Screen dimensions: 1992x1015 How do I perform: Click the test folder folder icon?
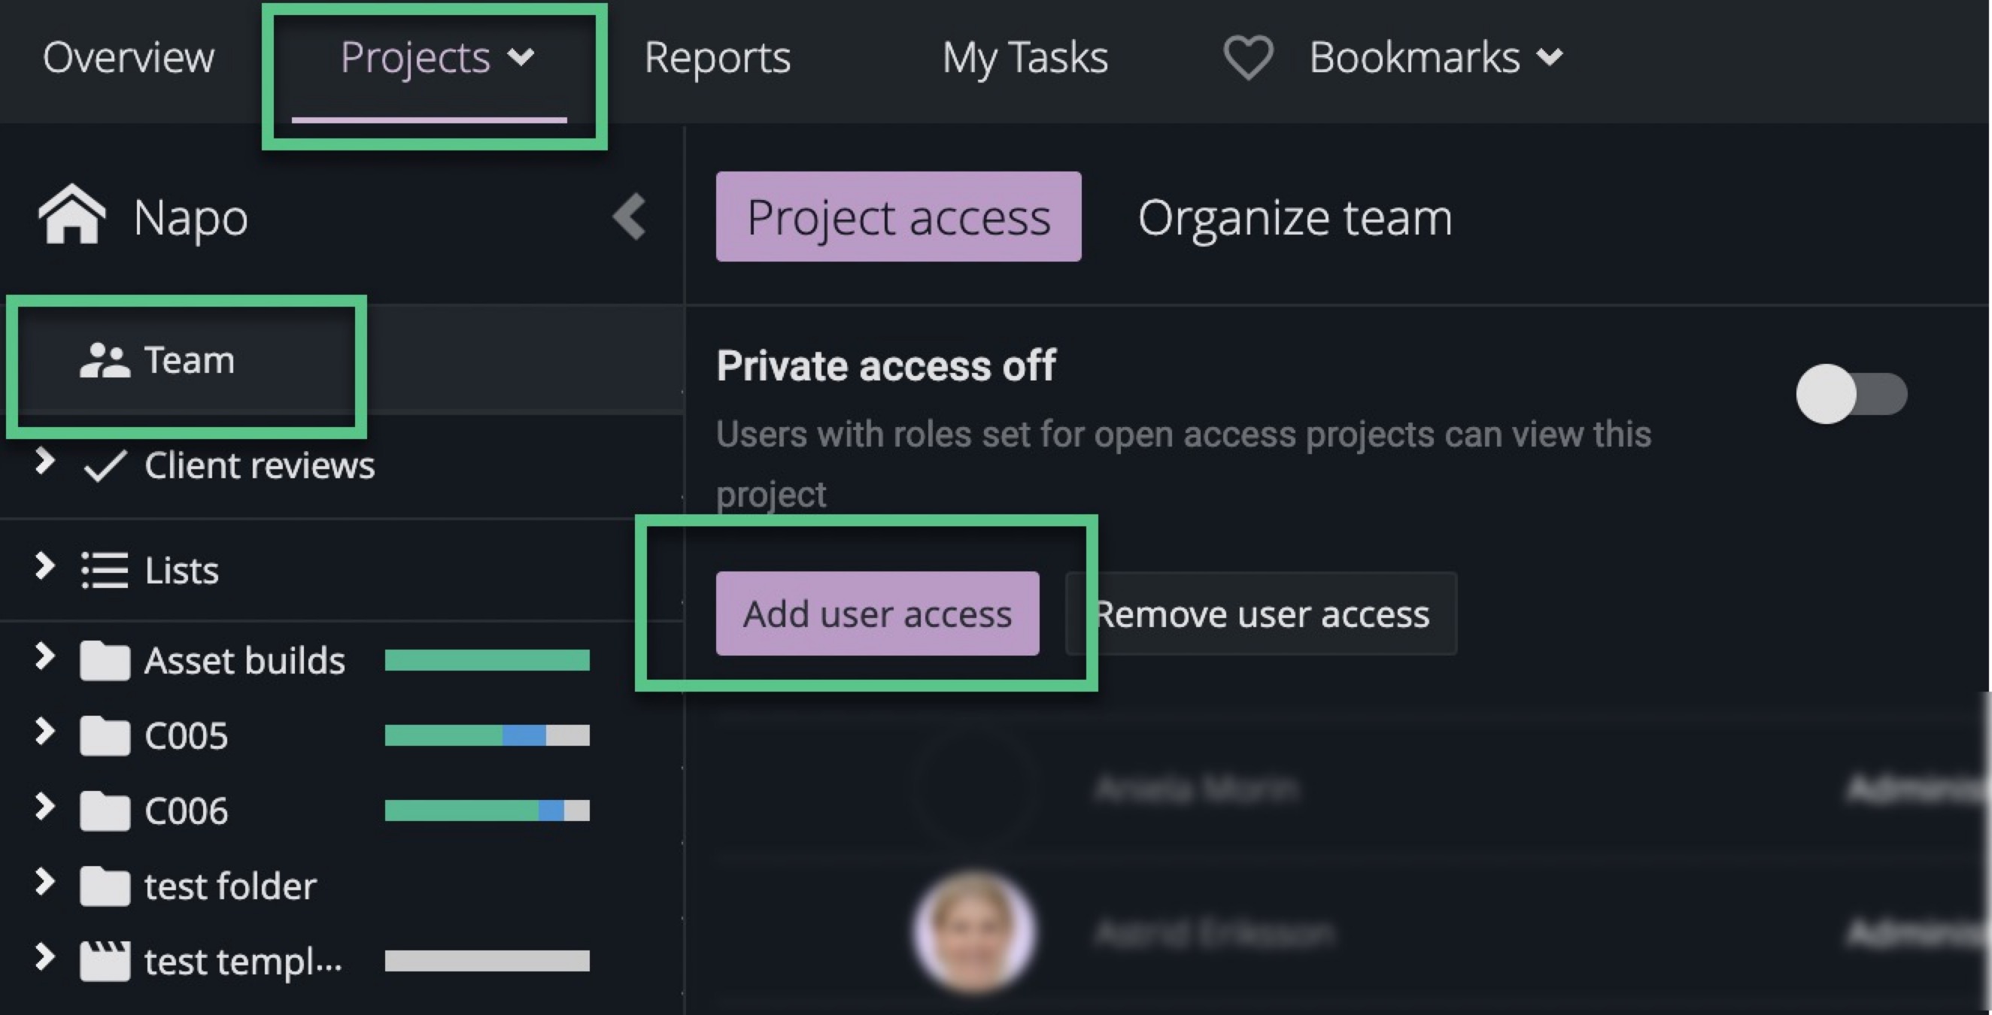click(x=107, y=886)
